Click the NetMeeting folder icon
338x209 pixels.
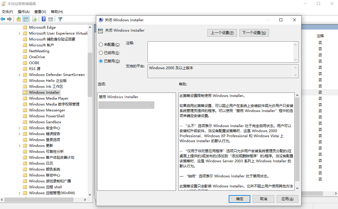click(25, 51)
